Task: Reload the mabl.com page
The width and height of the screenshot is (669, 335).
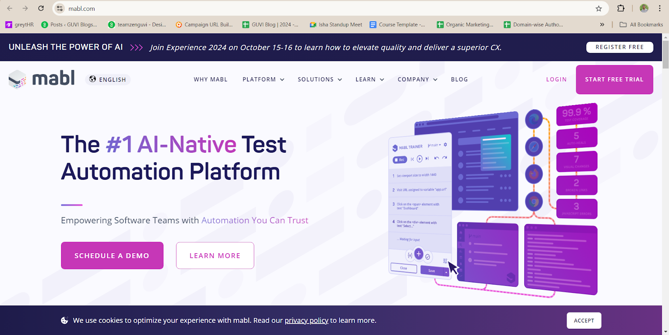Action: point(41,8)
